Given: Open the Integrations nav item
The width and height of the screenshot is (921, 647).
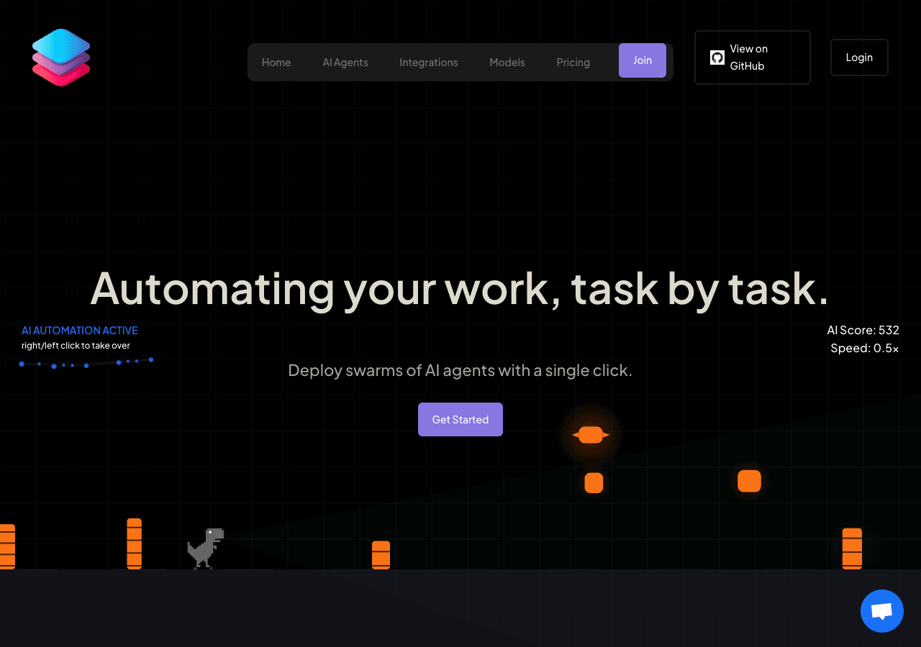Looking at the screenshot, I should click(429, 63).
